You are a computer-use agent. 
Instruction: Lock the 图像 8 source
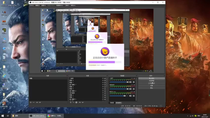click(x=105, y=81)
